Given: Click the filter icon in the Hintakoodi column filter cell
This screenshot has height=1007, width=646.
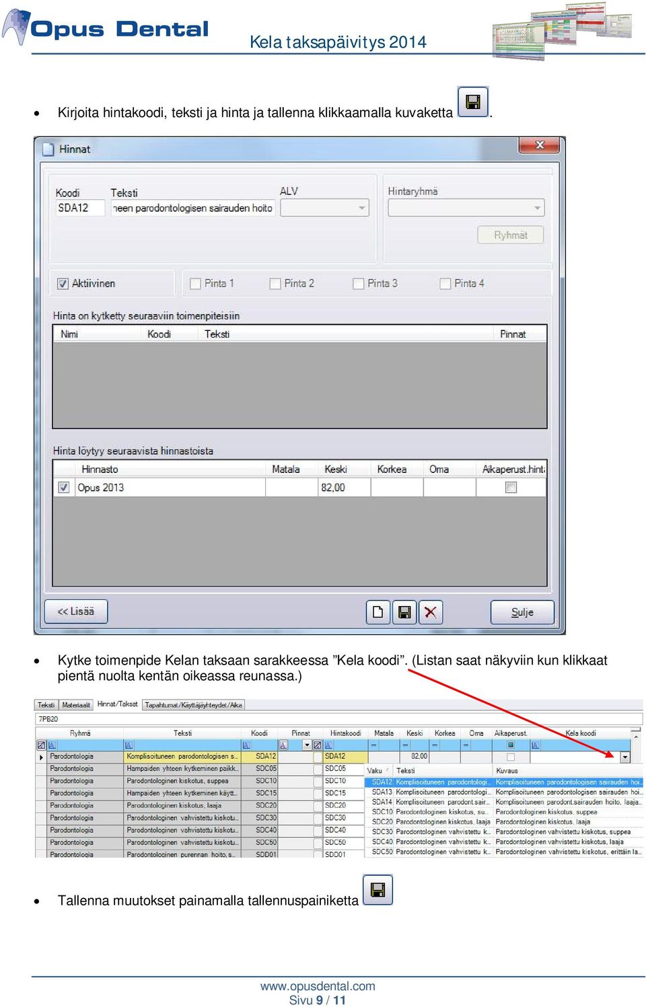Looking at the screenshot, I should [328, 745].
